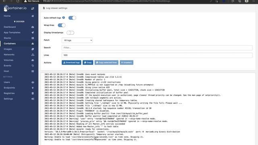Open help tooltip beside Auto-refresh logs

[64, 18]
